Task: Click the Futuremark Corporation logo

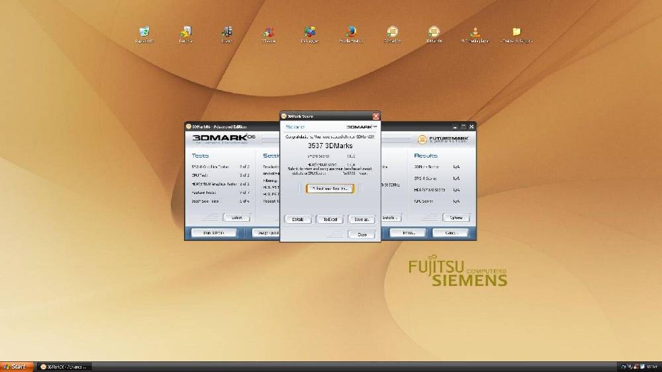Action: coord(443,140)
